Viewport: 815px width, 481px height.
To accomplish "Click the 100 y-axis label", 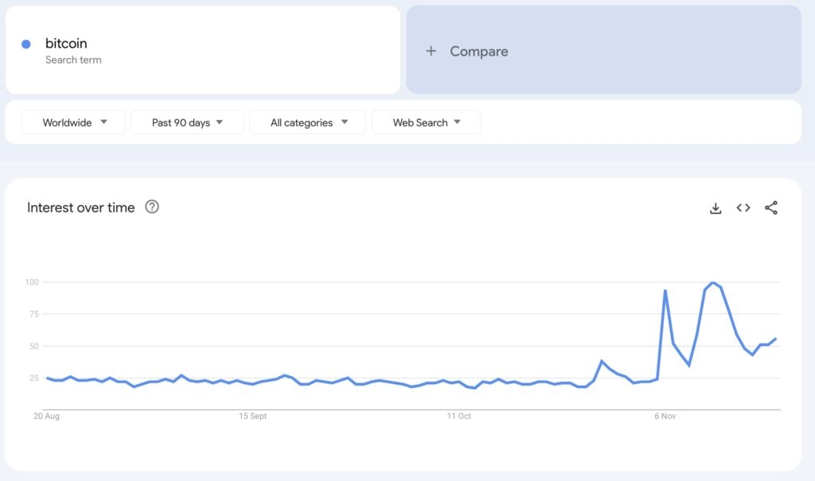I will pos(32,282).
